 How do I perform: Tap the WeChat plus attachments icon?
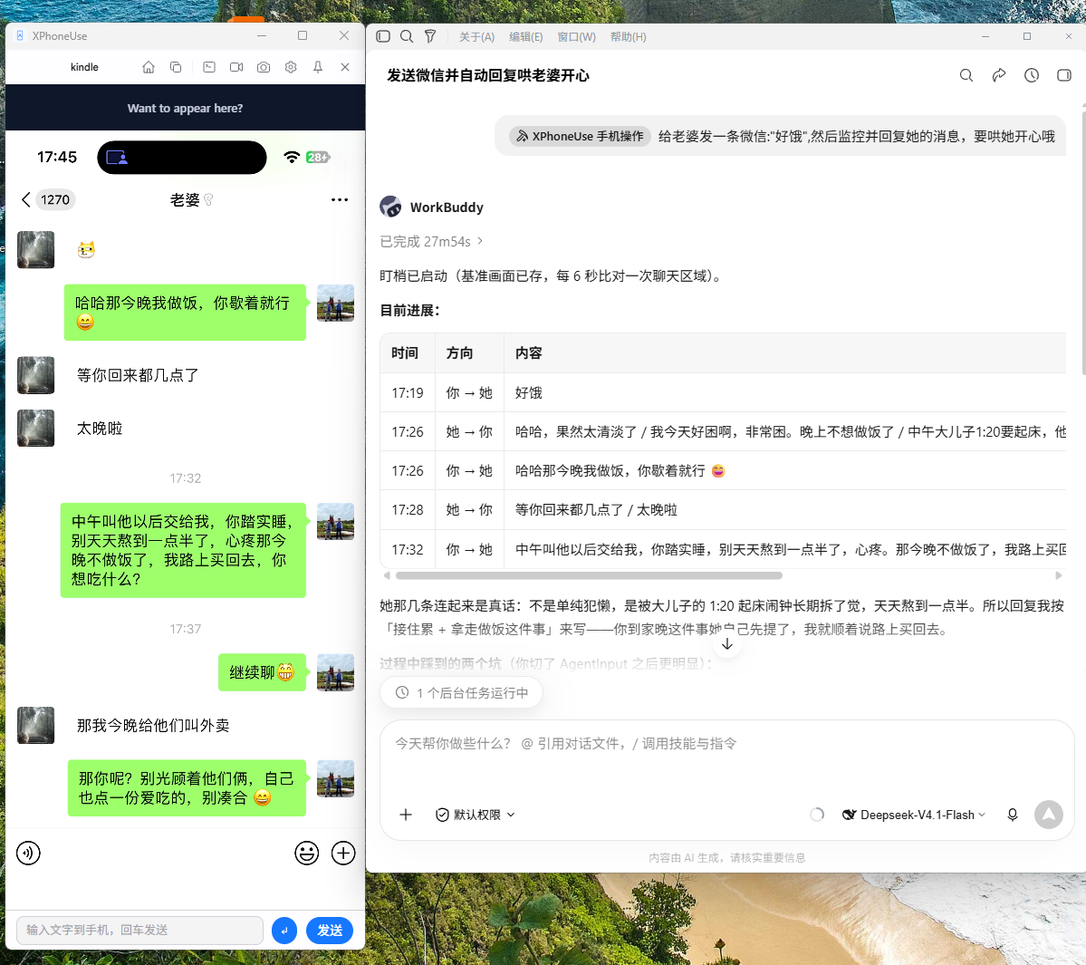[x=343, y=853]
